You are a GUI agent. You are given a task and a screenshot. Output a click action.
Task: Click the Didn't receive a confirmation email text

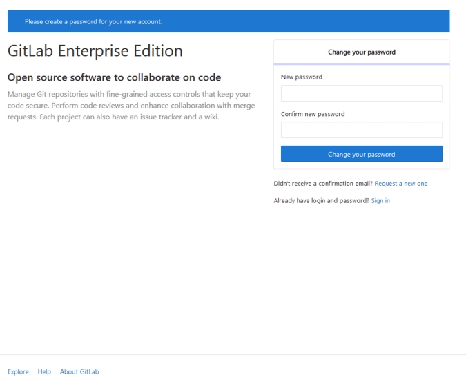tap(323, 184)
